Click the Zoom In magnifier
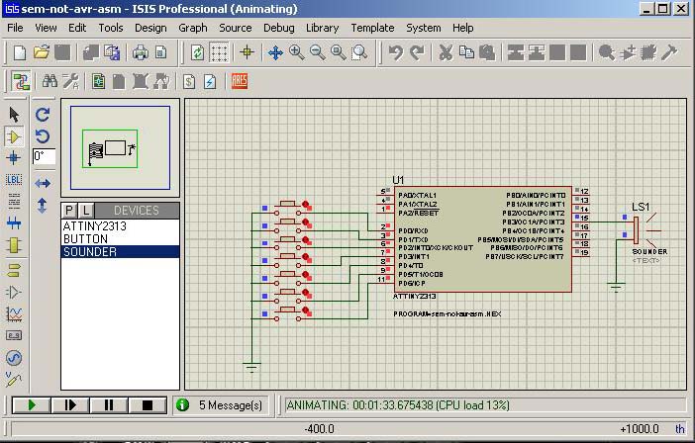 296,52
